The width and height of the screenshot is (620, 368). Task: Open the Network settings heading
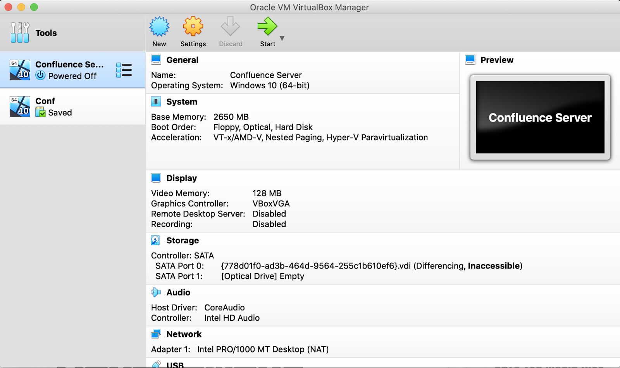(184, 334)
